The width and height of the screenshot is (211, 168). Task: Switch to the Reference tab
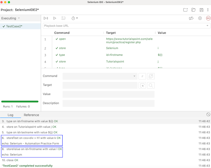tap(31, 115)
